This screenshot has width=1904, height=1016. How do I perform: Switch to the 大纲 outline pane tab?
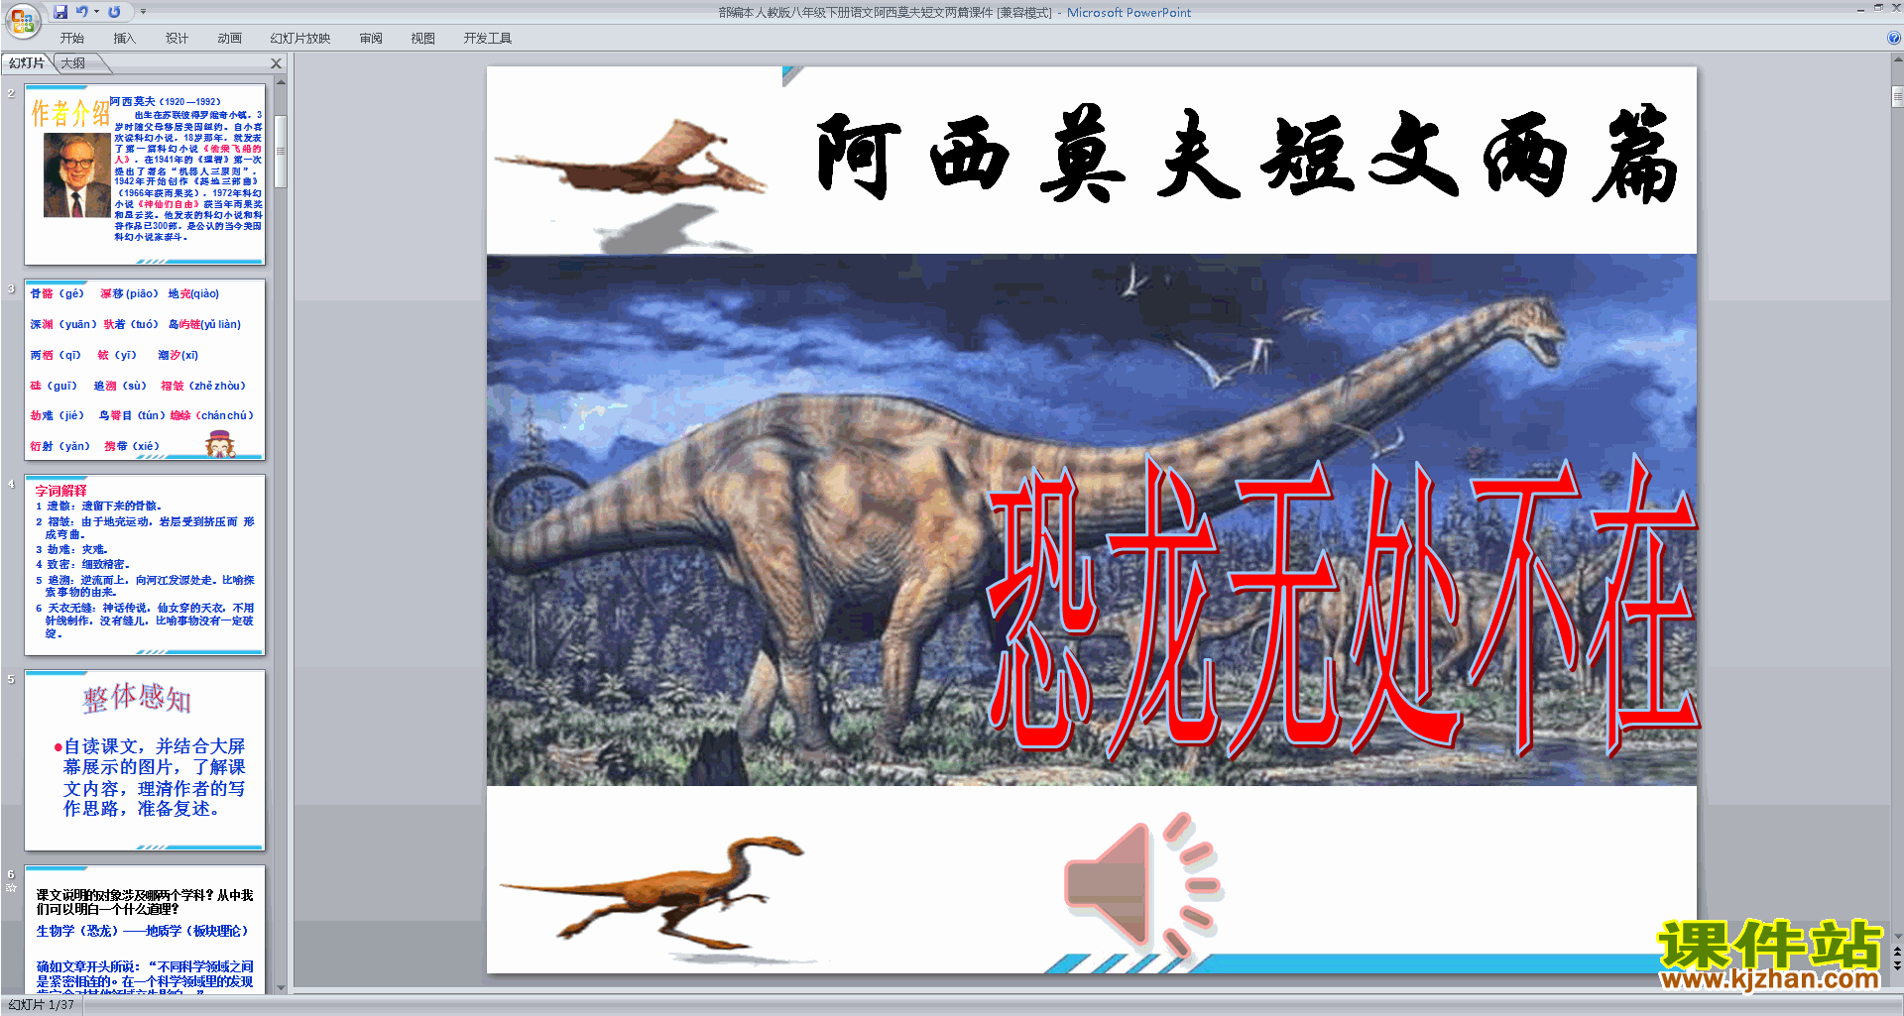pos(73,63)
